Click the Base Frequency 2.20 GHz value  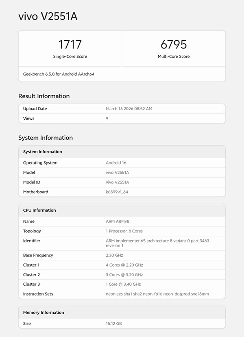(113, 255)
